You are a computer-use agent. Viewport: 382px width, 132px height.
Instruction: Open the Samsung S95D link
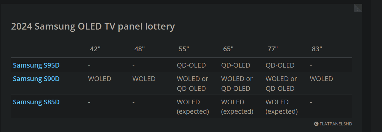(36, 65)
